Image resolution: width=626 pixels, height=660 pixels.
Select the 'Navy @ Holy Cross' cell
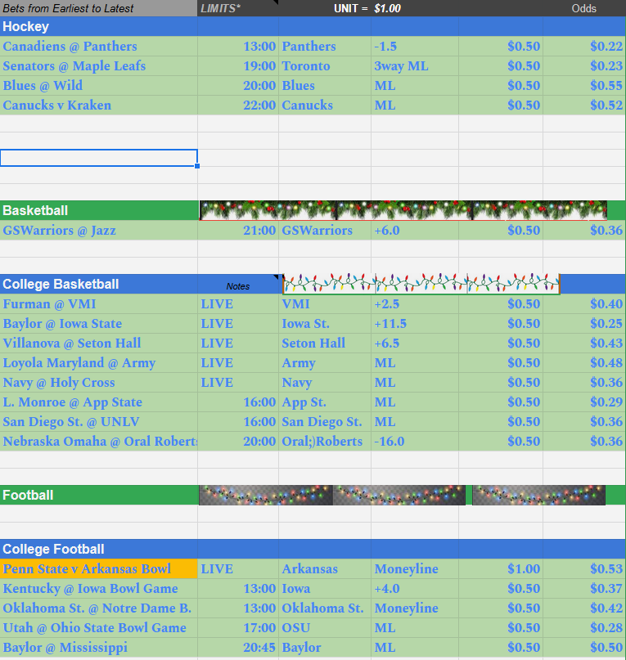tap(98, 383)
